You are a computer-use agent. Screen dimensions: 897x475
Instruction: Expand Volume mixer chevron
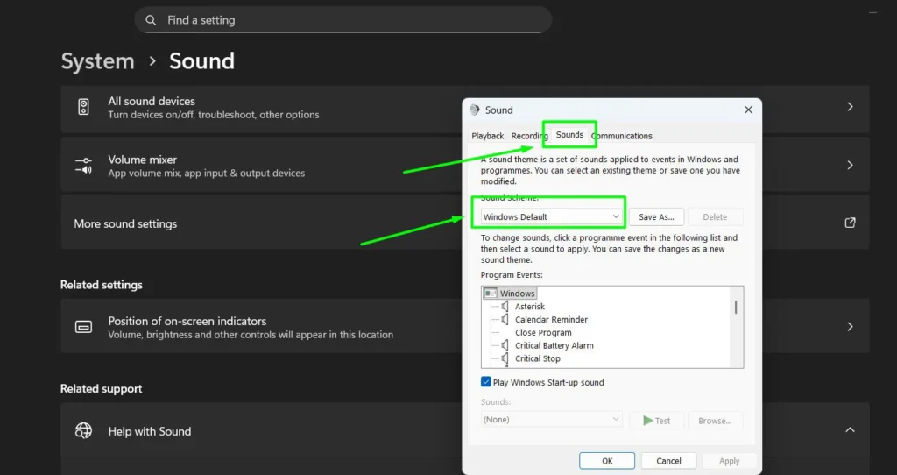[x=850, y=165]
